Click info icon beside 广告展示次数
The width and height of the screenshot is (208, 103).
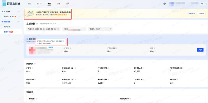tap(143, 80)
